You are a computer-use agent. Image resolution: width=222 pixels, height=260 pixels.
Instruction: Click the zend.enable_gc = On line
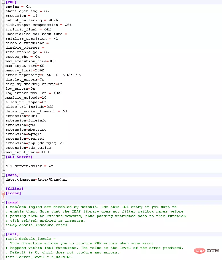pos(27,52)
